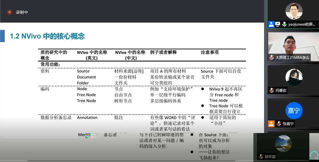Click the 多层级编码体系 cell

(x=165, y=101)
